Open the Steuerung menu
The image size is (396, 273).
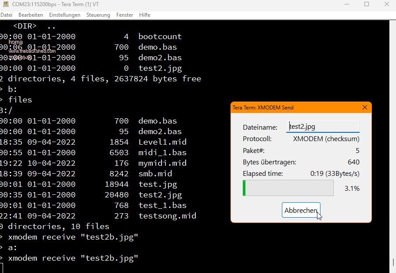[x=98, y=15]
